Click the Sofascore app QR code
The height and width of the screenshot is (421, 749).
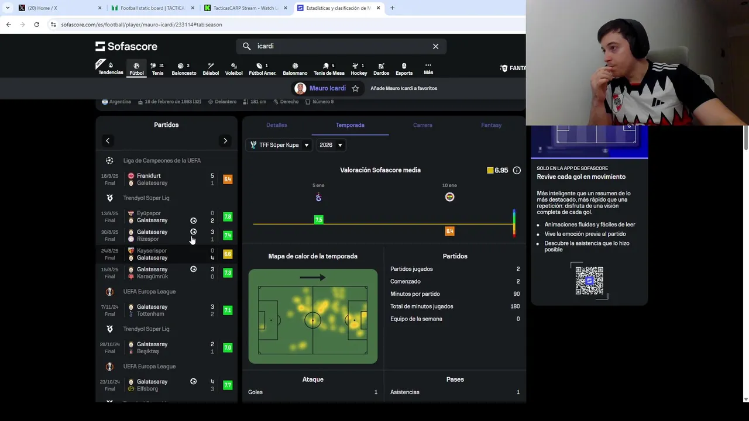click(589, 281)
